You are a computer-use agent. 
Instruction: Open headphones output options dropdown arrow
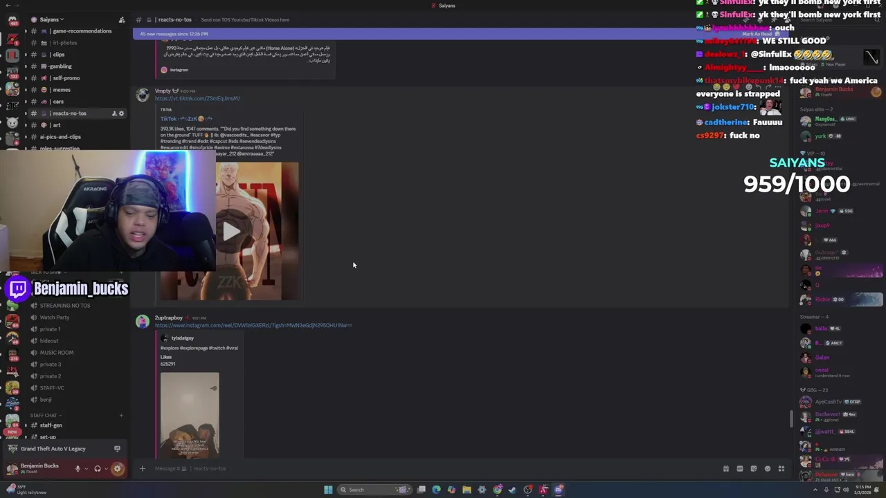tap(105, 469)
